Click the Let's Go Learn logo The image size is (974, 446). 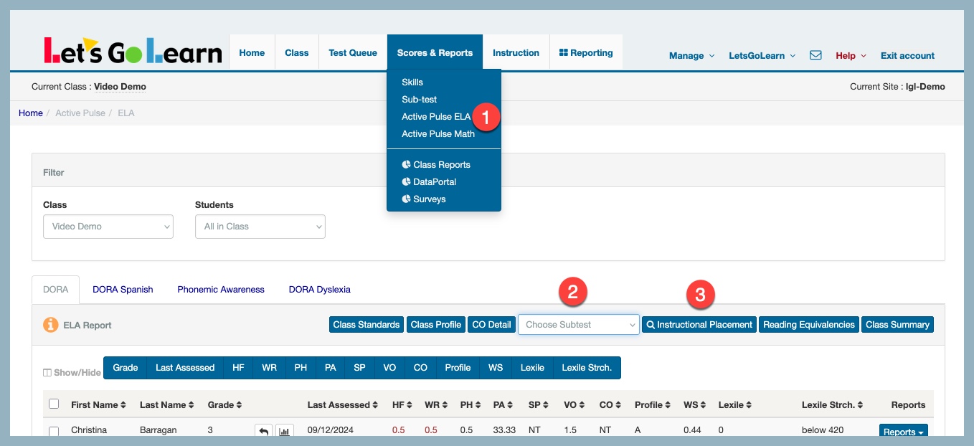(x=133, y=51)
